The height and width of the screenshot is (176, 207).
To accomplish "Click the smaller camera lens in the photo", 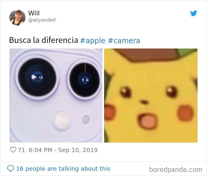I will [85, 79].
